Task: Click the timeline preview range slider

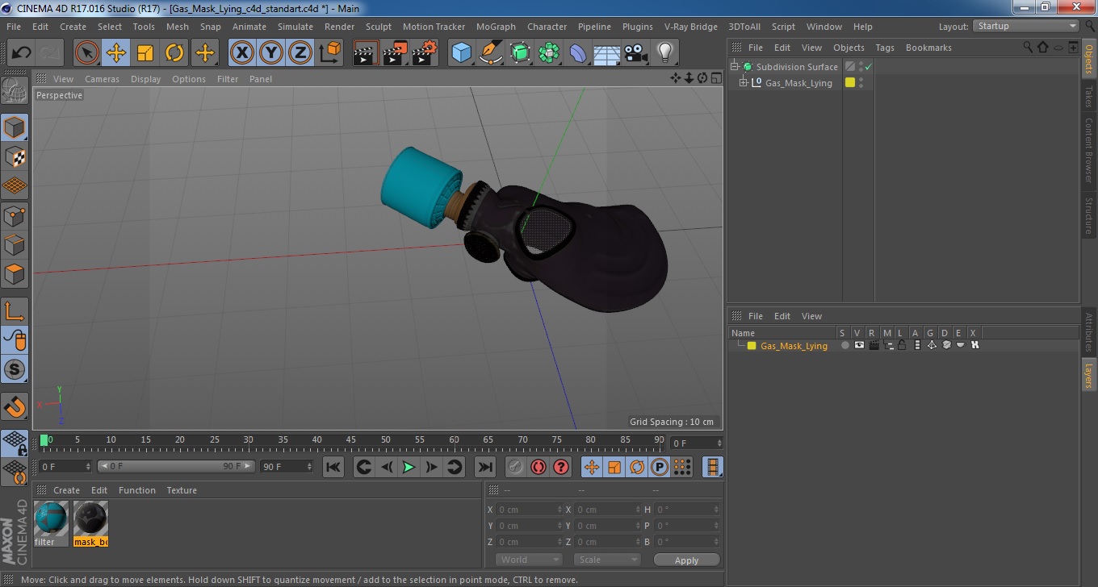Action: coord(176,467)
